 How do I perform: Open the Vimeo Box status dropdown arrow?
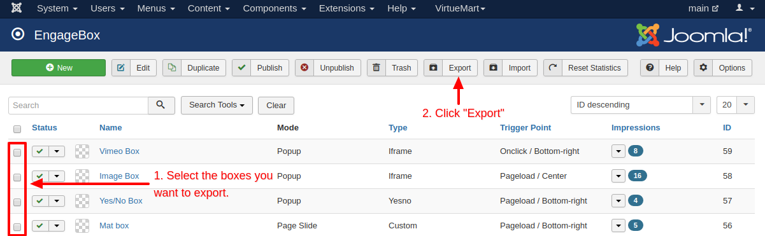coord(57,151)
